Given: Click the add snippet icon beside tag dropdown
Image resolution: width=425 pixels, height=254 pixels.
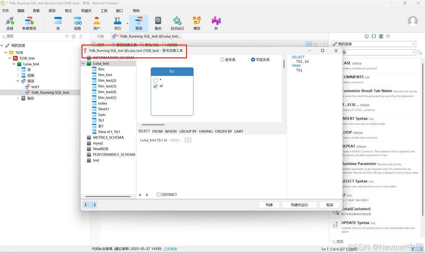Looking at the screenshot, I should coord(420,53).
